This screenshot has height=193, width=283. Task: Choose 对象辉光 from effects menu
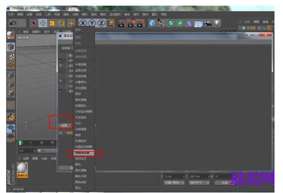(x=81, y=82)
